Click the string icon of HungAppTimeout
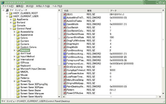 point(65,70)
